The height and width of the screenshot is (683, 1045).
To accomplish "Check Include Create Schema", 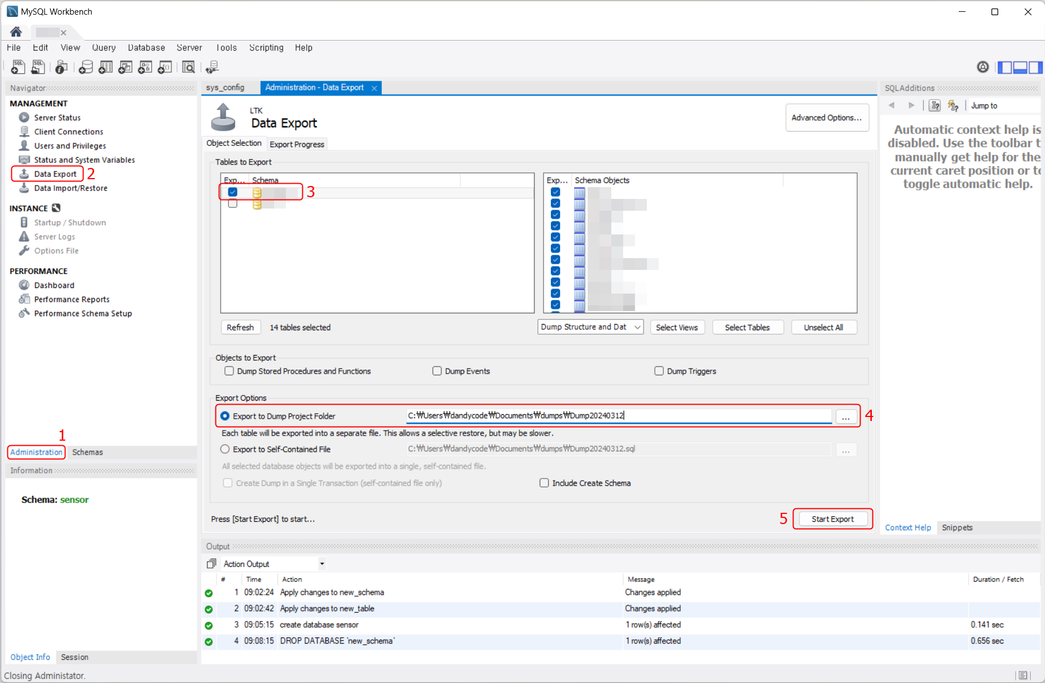I will pyautogui.click(x=544, y=483).
